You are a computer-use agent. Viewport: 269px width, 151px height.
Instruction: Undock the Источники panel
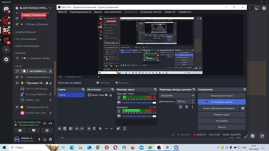113,89
